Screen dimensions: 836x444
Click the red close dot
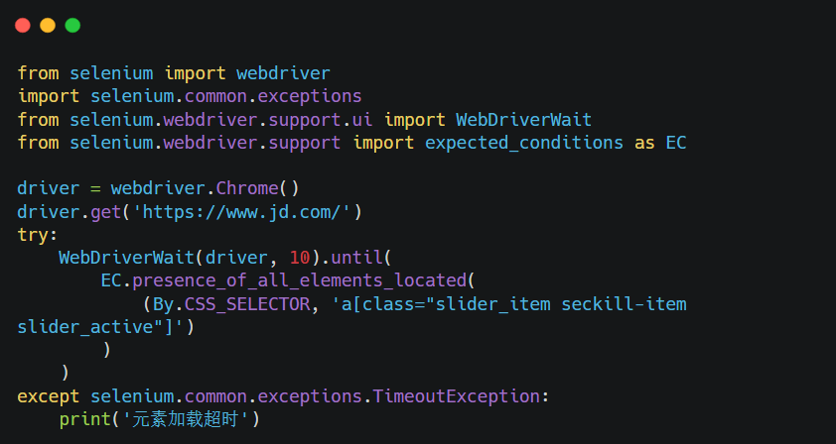tap(23, 25)
